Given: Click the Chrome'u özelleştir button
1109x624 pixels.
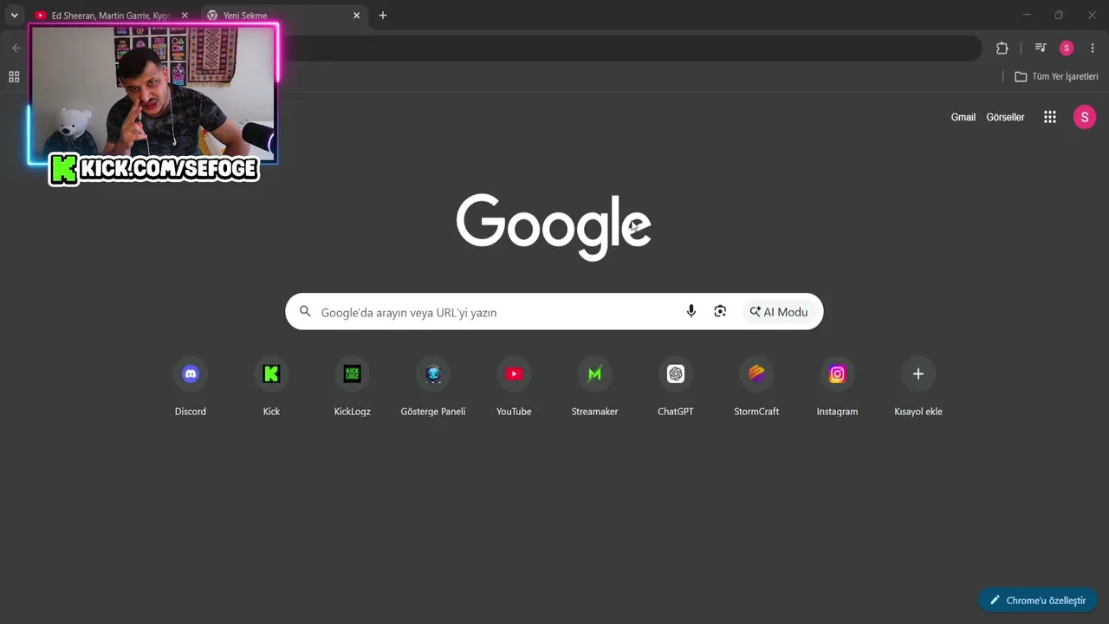Looking at the screenshot, I should tap(1038, 600).
